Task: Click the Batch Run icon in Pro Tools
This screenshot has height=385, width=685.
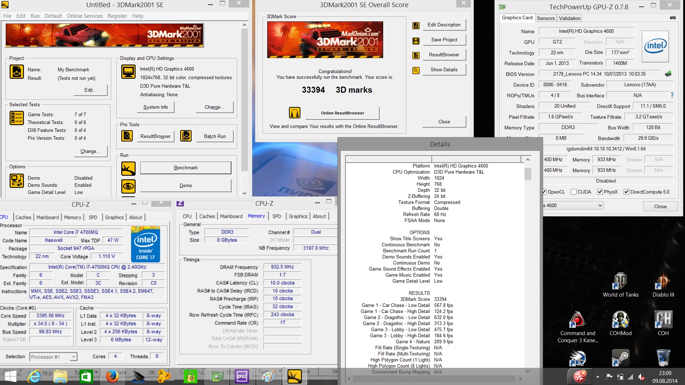Action: [x=186, y=136]
